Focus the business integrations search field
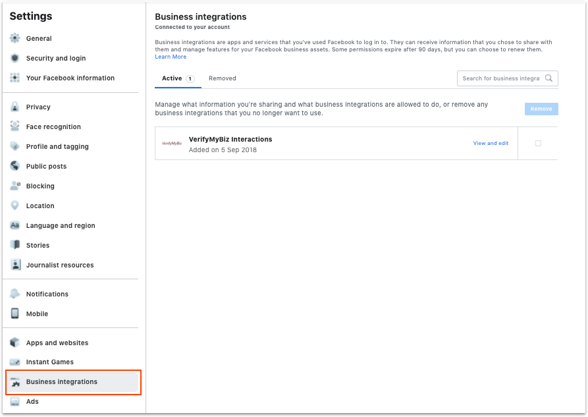 coord(500,78)
